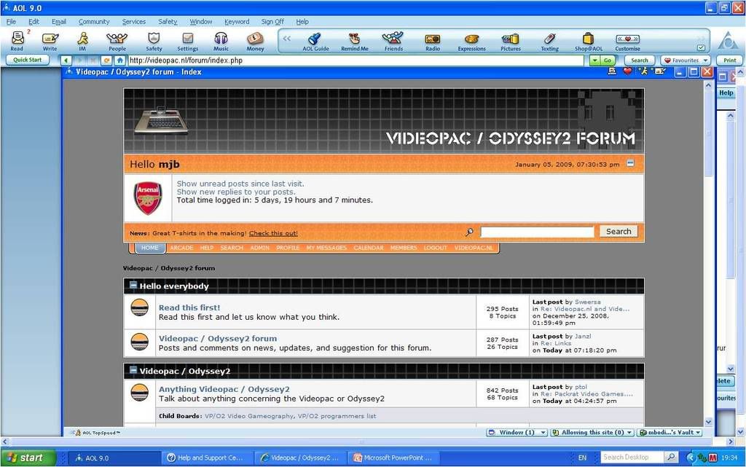Open 'Show unread posts since last visit' link

coord(240,184)
